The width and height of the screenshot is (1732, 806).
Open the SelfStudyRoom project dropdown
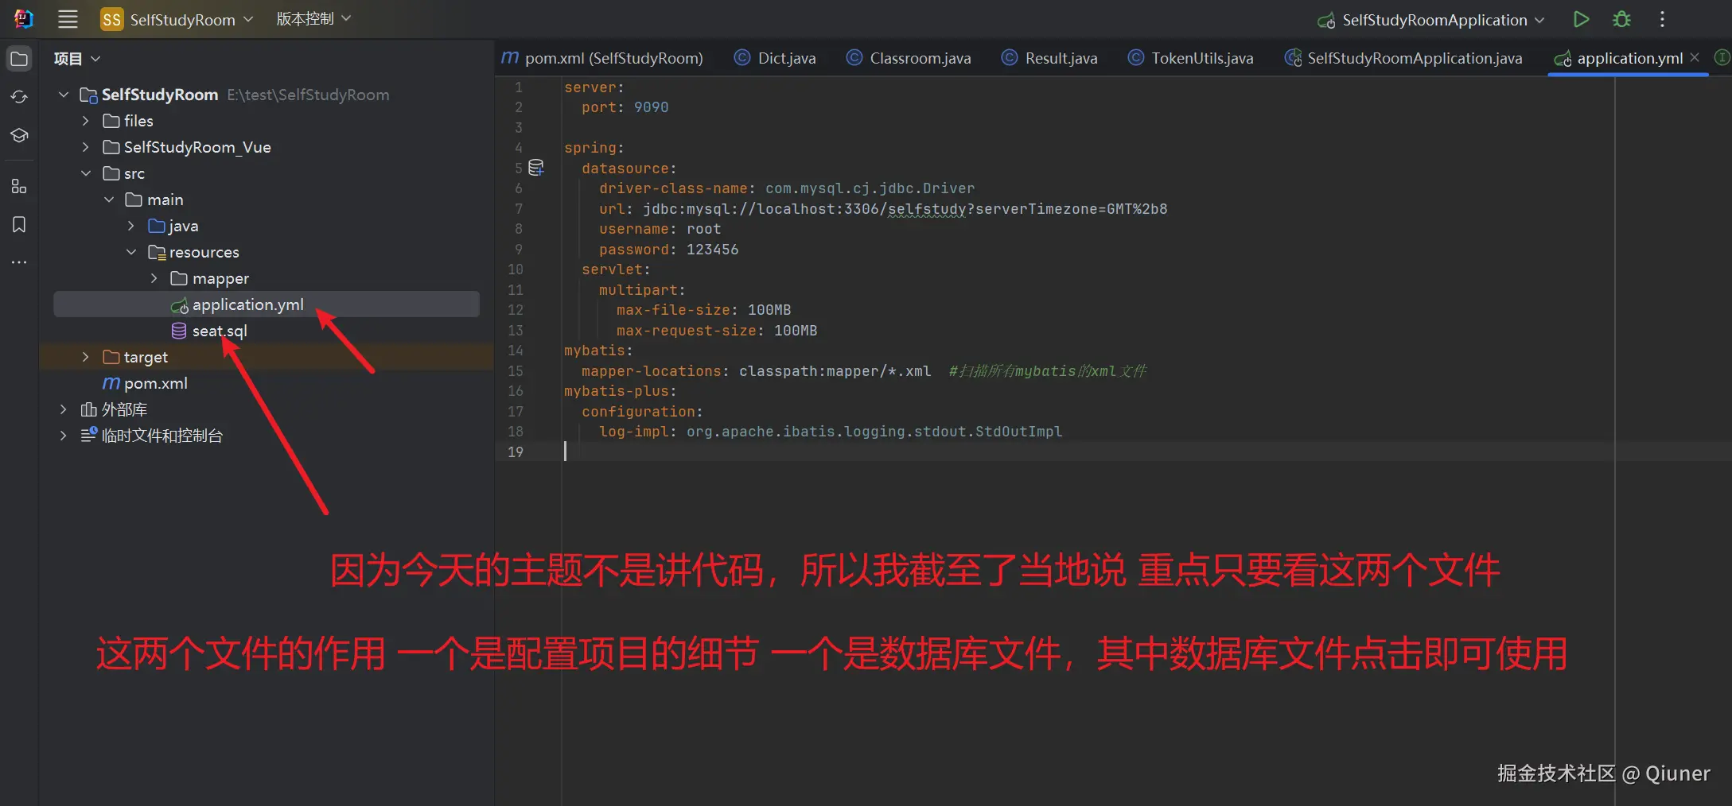[191, 19]
